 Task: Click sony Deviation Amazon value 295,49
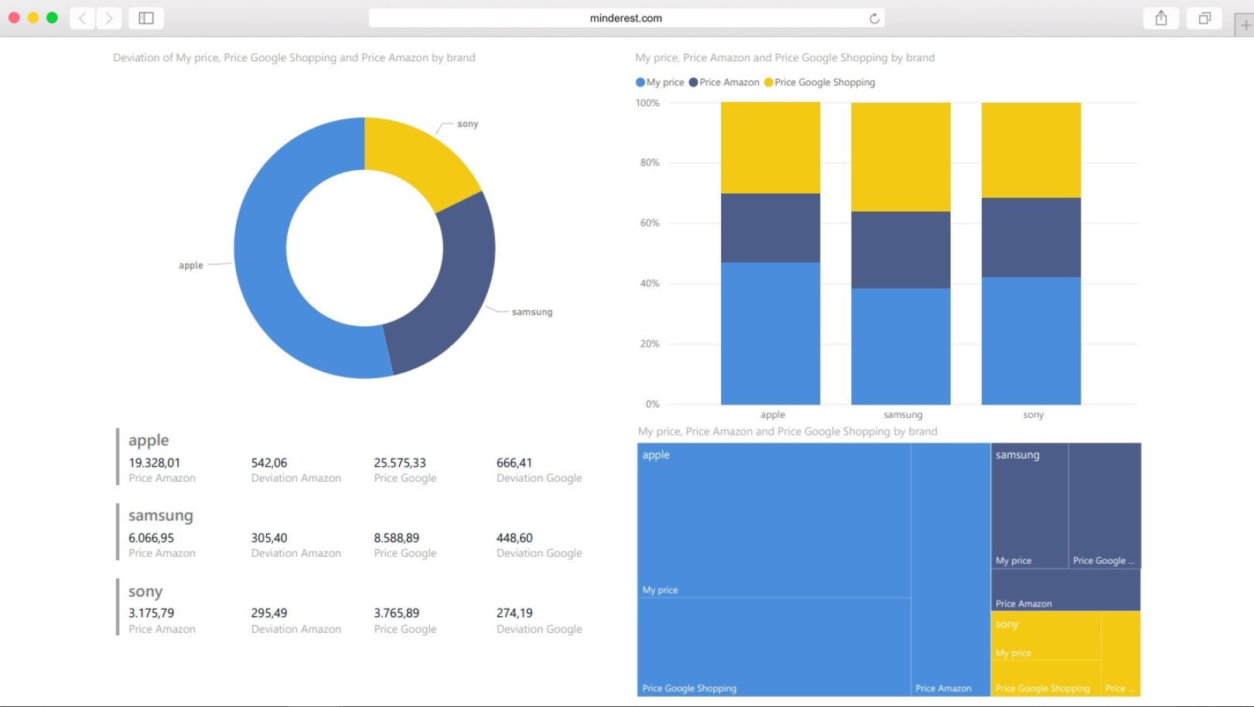(268, 613)
